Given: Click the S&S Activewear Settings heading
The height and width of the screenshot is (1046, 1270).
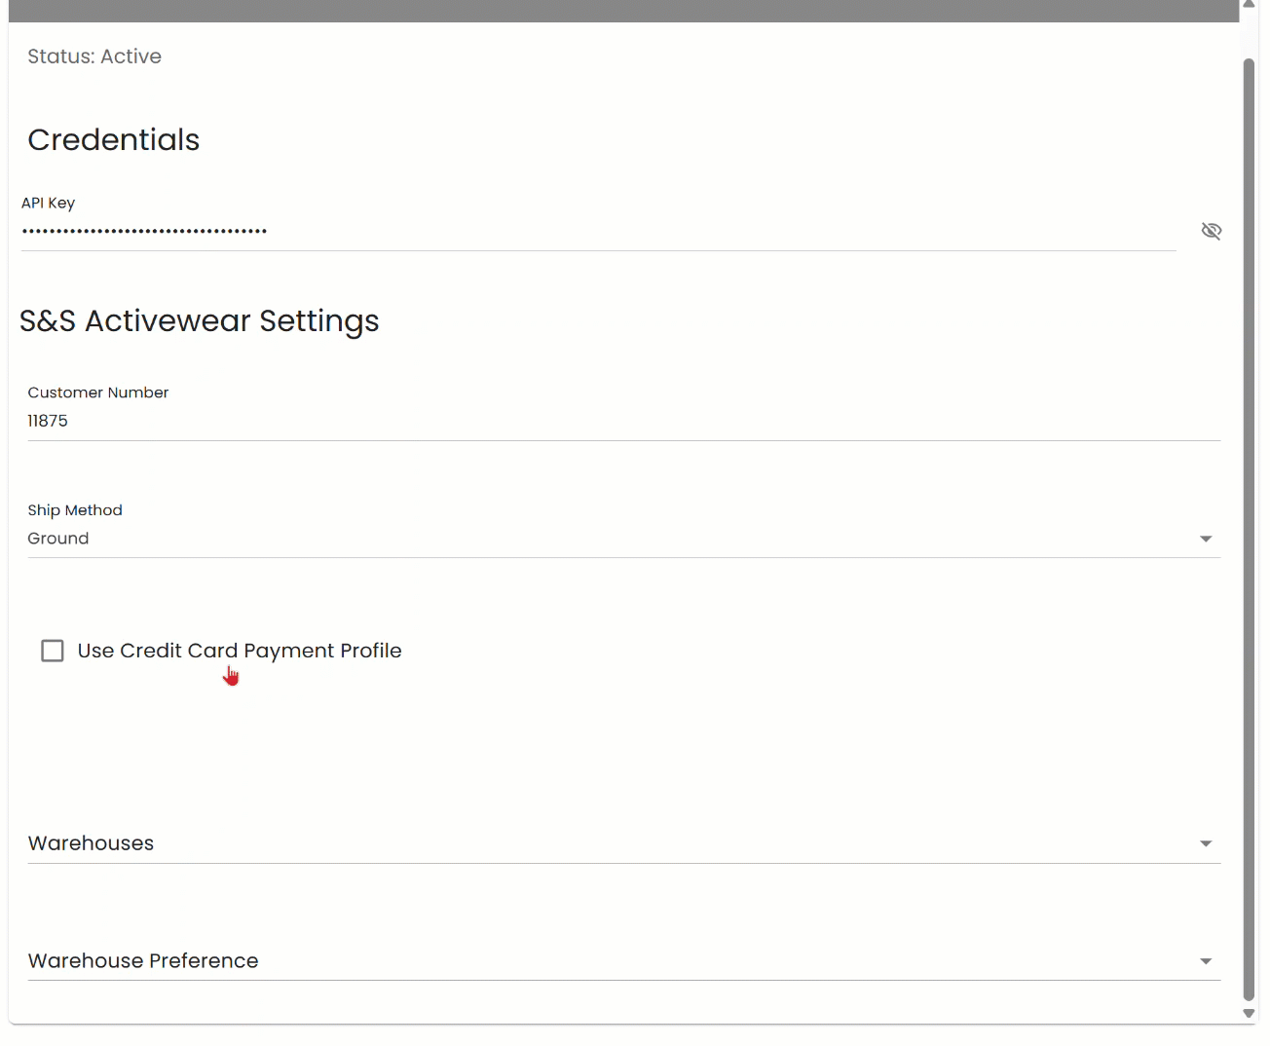Looking at the screenshot, I should 200,321.
